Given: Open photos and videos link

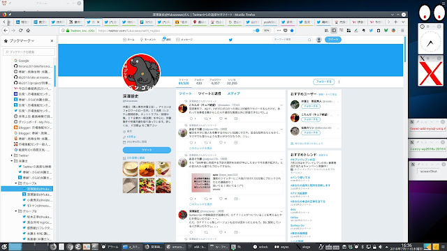Looking at the screenshot, I should pyautogui.click(x=135, y=158).
